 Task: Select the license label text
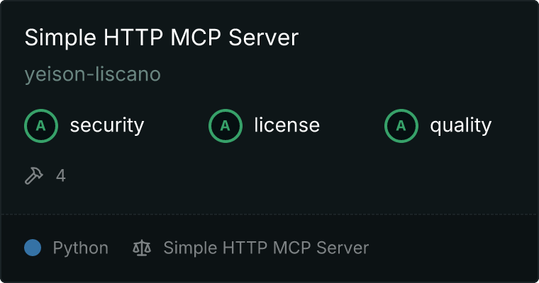pos(287,125)
